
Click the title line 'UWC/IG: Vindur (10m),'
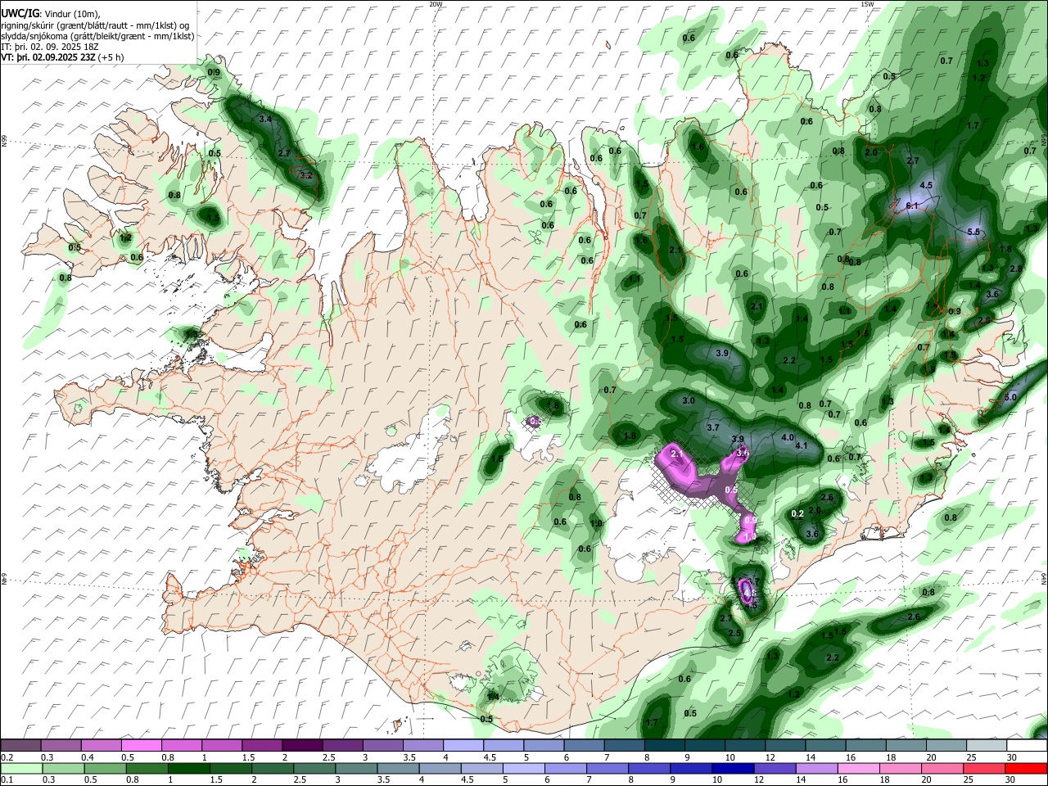(x=51, y=14)
